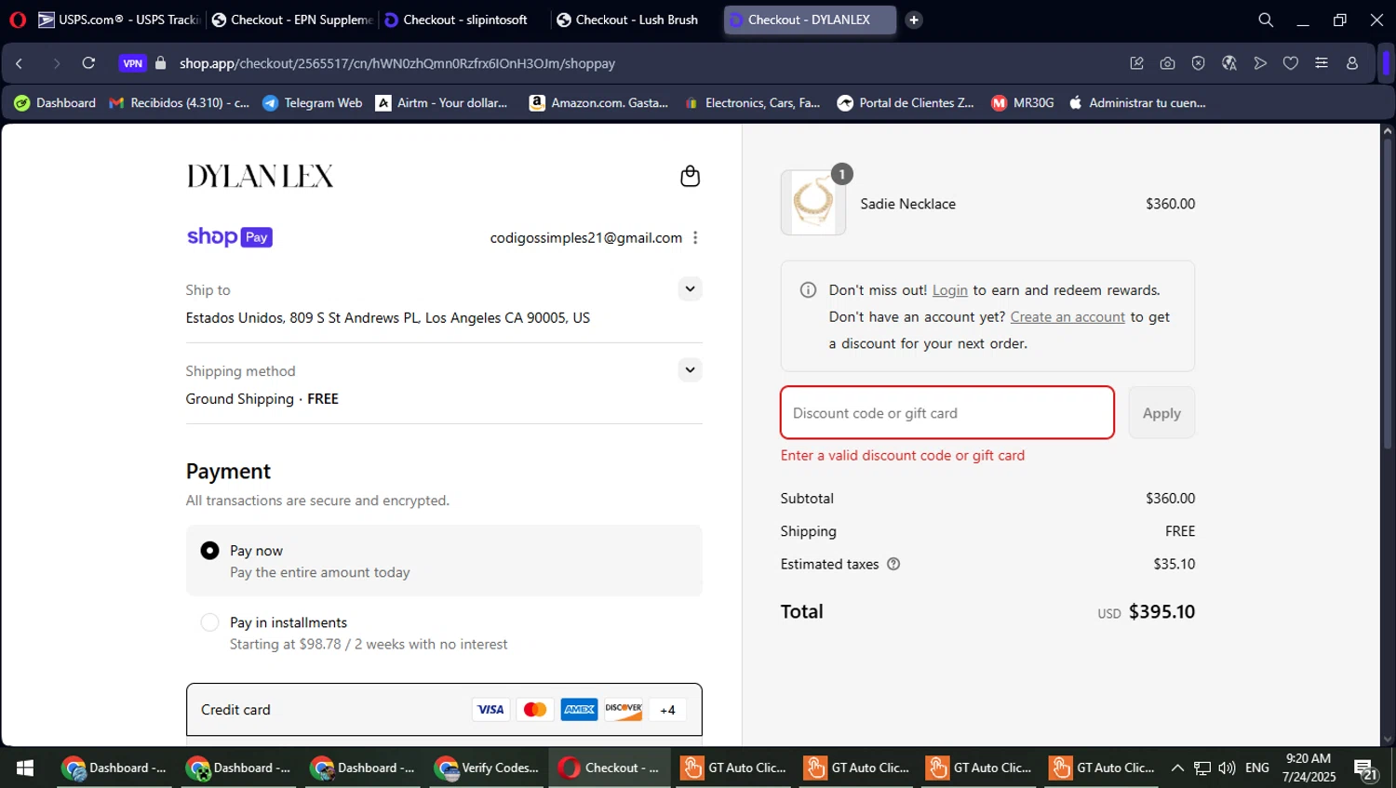Open the taskbar clock and date
This screenshot has width=1396, height=788.
(x=1309, y=768)
